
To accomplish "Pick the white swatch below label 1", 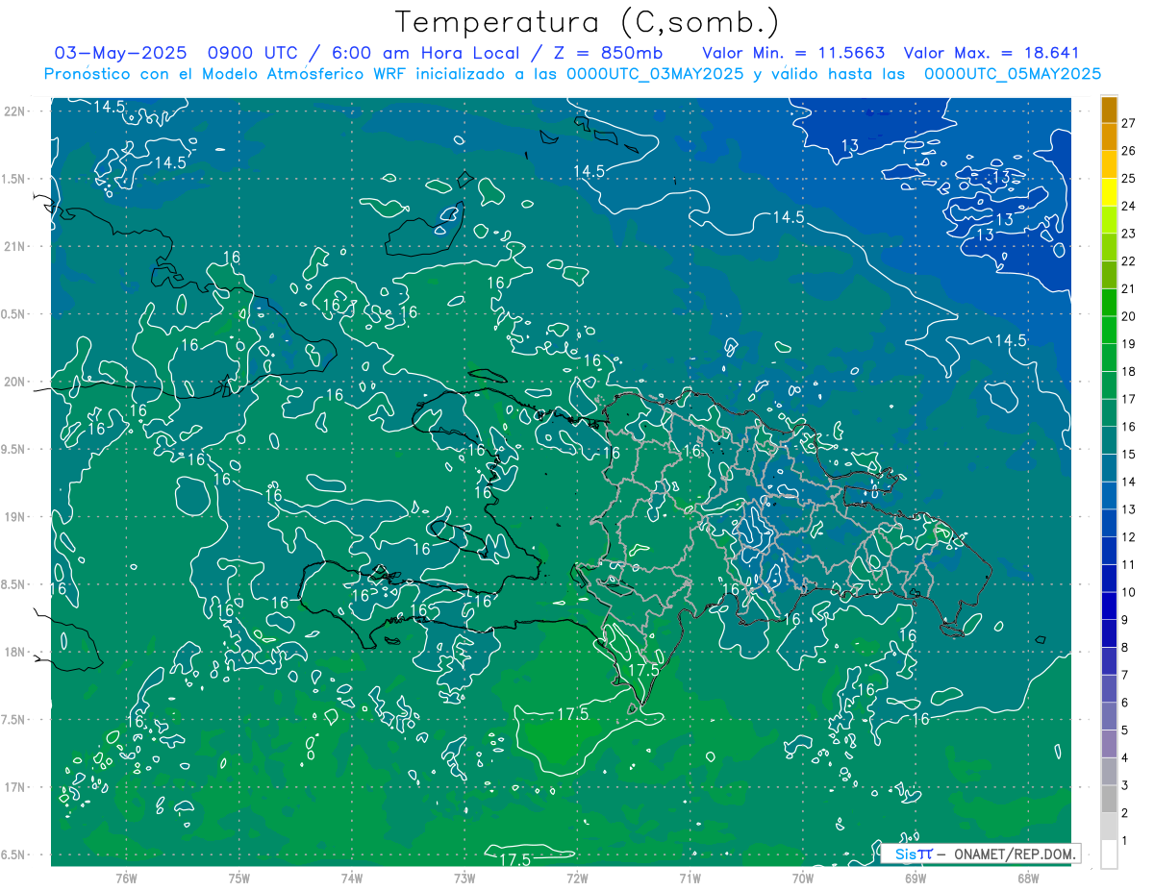I will (x=1109, y=854).
